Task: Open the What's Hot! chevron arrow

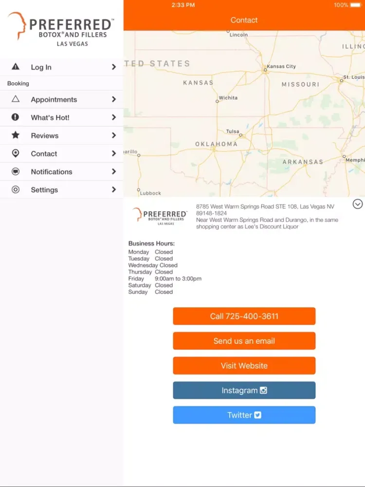Action: [x=114, y=117]
